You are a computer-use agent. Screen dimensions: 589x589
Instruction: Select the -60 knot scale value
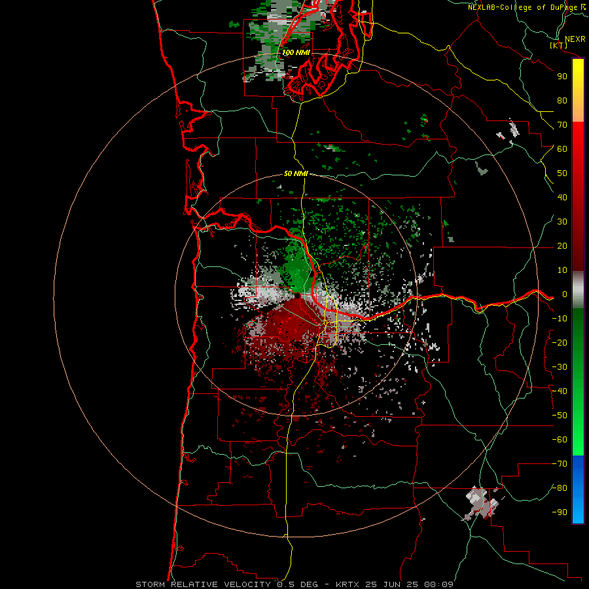[x=560, y=440]
